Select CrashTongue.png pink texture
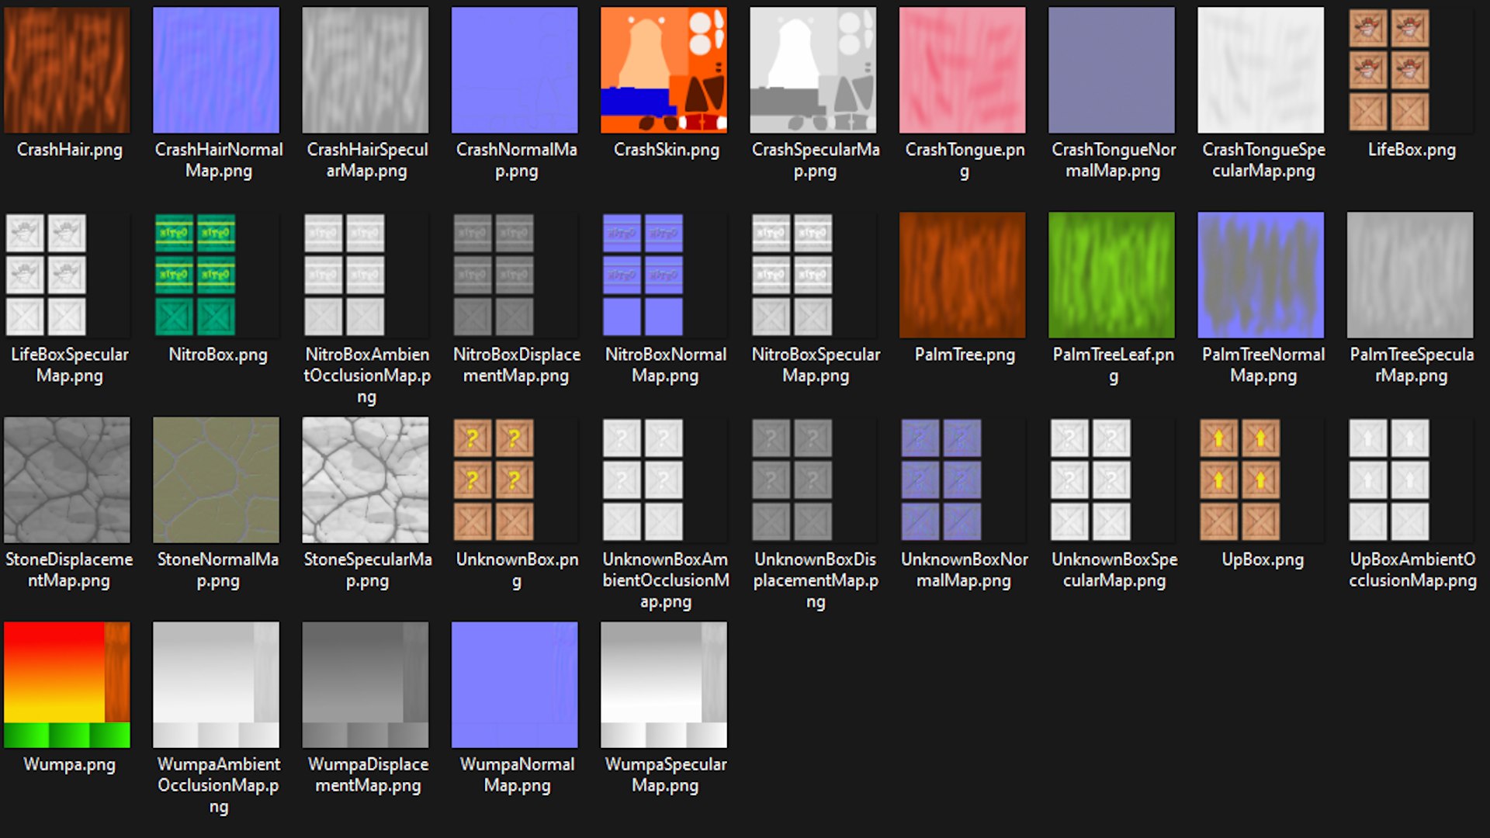 click(x=962, y=70)
